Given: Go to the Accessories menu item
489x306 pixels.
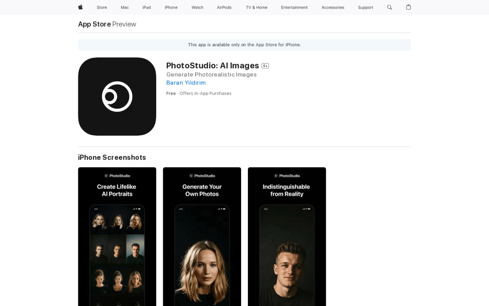Looking at the screenshot, I should click(333, 7).
